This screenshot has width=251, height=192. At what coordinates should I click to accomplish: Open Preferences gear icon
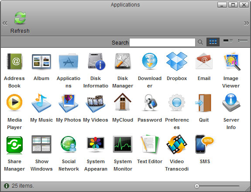point(177,102)
